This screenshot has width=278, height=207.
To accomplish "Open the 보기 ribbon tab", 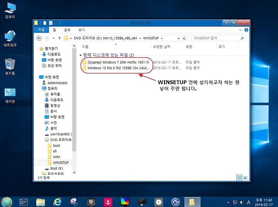I will 81,30.
